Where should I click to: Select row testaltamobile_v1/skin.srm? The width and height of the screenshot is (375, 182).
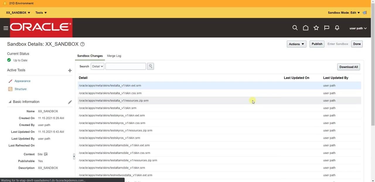pos(219,168)
